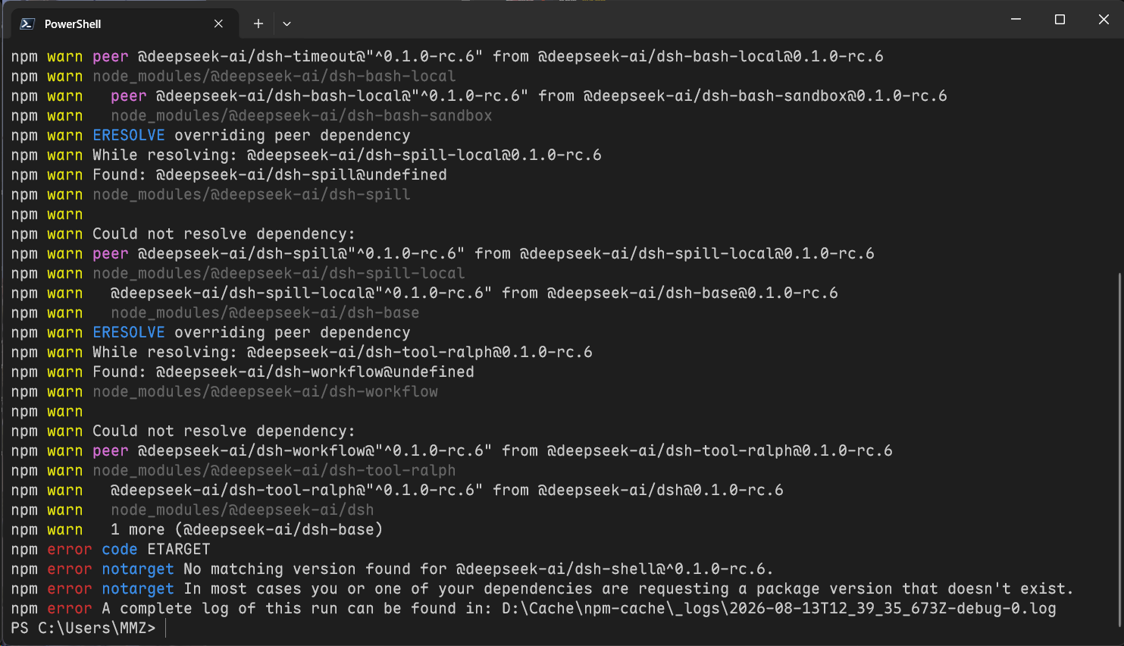Close the terminal window
Screen dimensions: 1124x646
[1104, 19]
